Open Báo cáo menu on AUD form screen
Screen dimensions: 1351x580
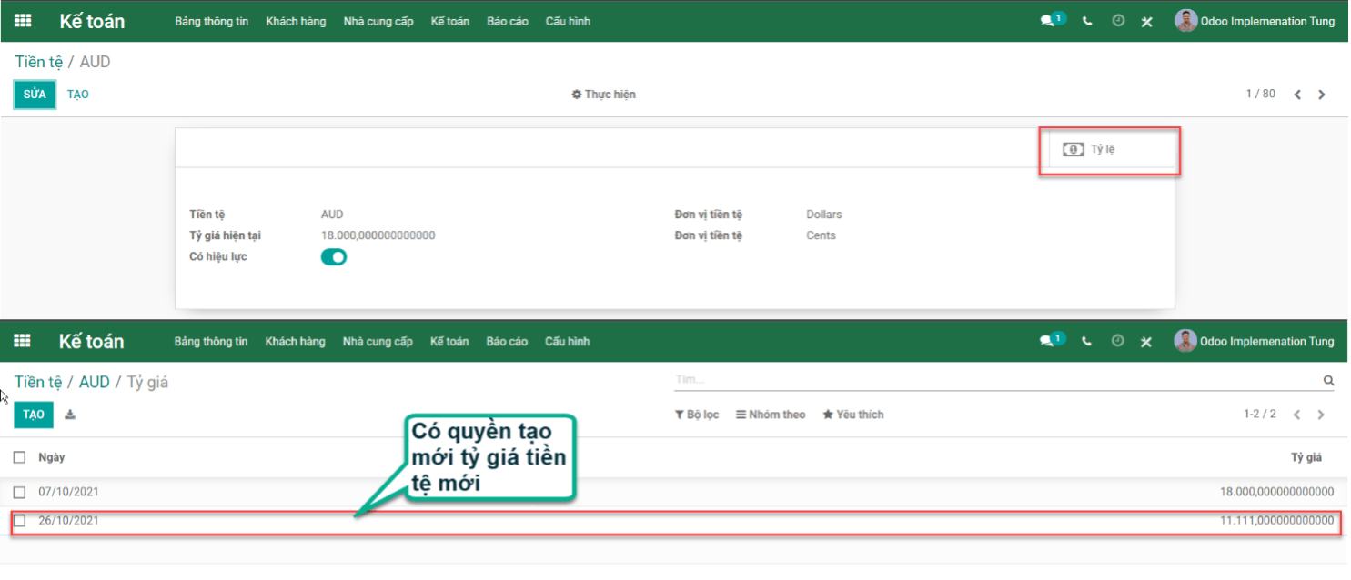(x=508, y=21)
